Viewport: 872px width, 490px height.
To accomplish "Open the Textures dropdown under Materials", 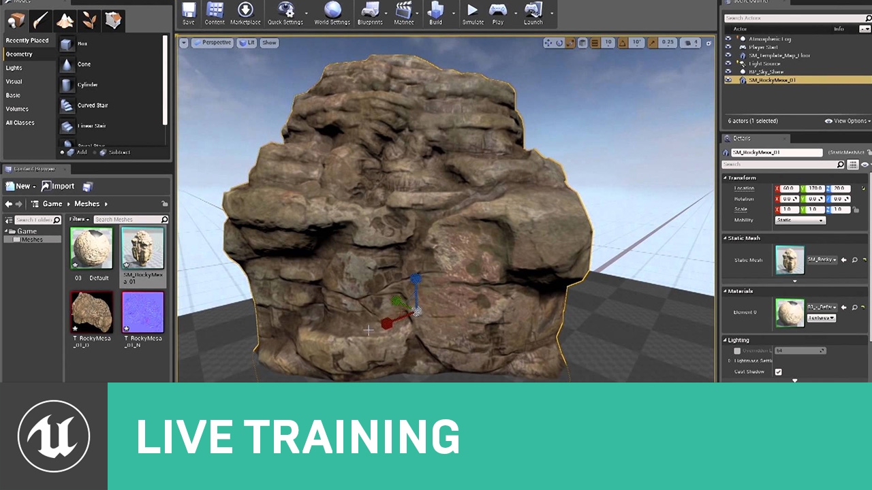I will coord(822,318).
